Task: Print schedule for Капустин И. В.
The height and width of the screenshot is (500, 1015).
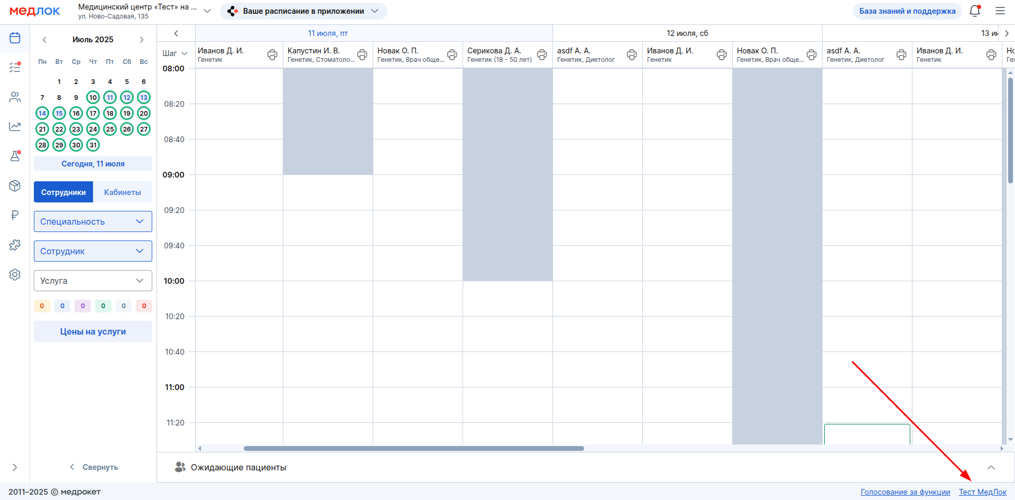Action: tap(362, 54)
